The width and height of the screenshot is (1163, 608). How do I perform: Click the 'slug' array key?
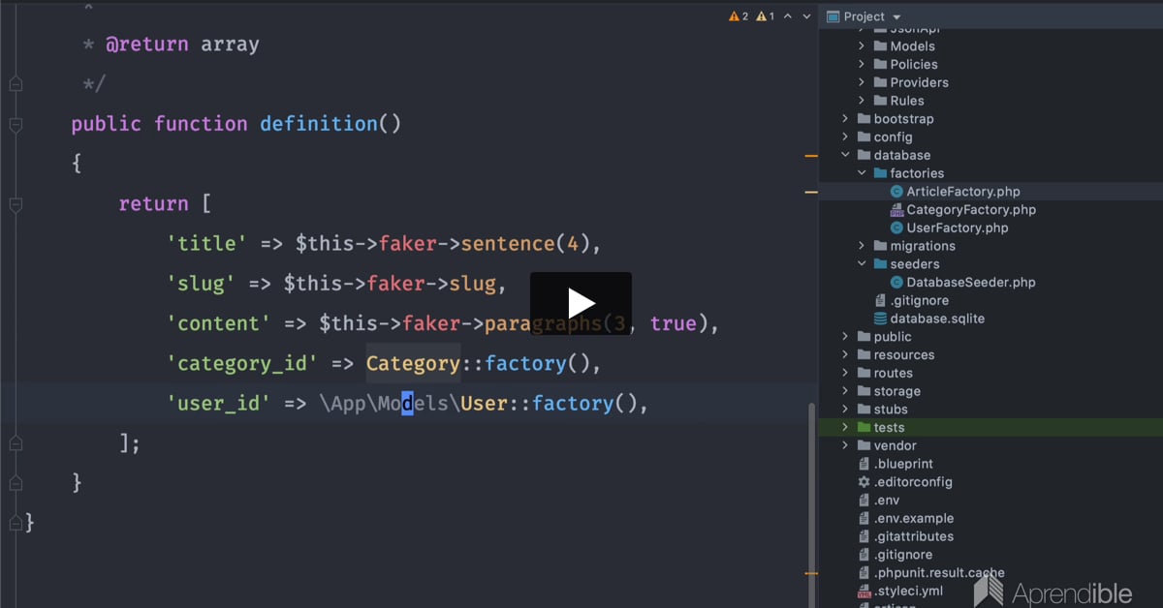point(201,284)
